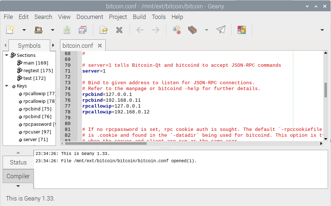The image size is (331, 206).
Task: Select main [169] section
Action: [x=36, y=63]
